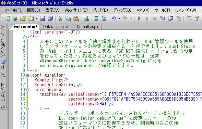Comment out the selected lines icon
Screen dimensions: 202x129
tap(96, 18)
